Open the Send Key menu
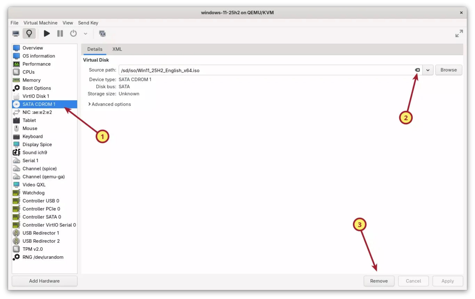The width and height of the screenshot is (475, 299). [88, 23]
